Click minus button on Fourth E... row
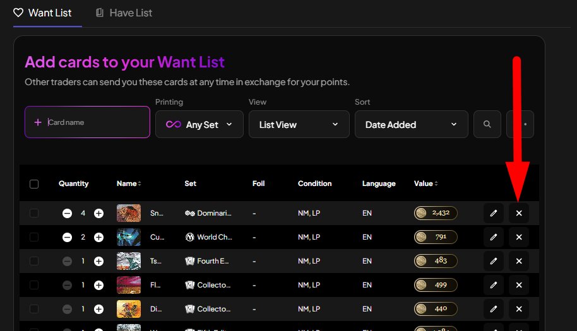The height and width of the screenshot is (331, 577). (67, 261)
